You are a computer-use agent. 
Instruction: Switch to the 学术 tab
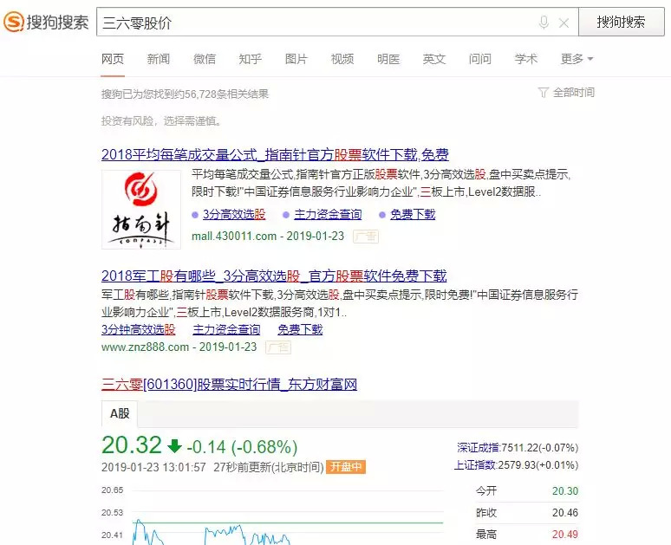click(x=526, y=59)
